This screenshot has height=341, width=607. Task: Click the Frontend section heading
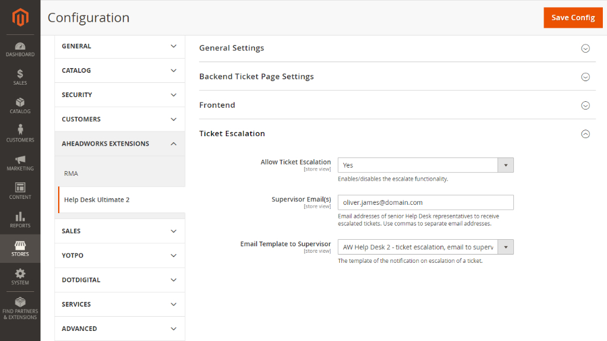[x=217, y=105]
